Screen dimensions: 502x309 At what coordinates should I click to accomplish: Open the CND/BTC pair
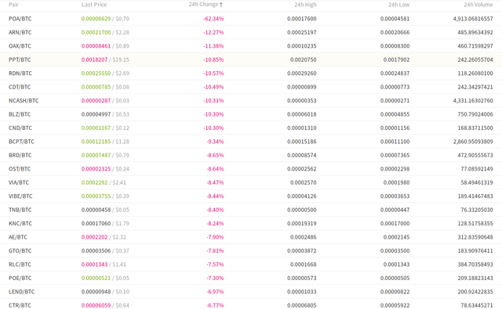point(20,128)
